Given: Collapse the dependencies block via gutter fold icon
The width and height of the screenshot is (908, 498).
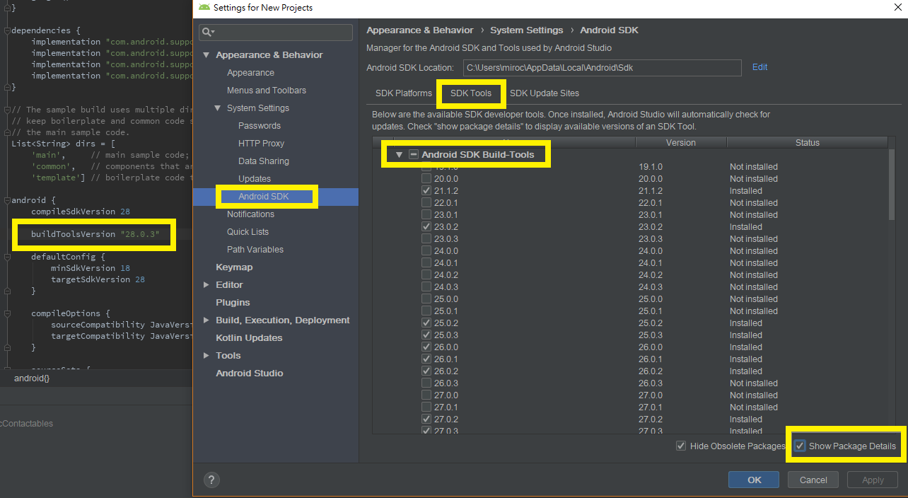Looking at the screenshot, I should pyautogui.click(x=6, y=30).
